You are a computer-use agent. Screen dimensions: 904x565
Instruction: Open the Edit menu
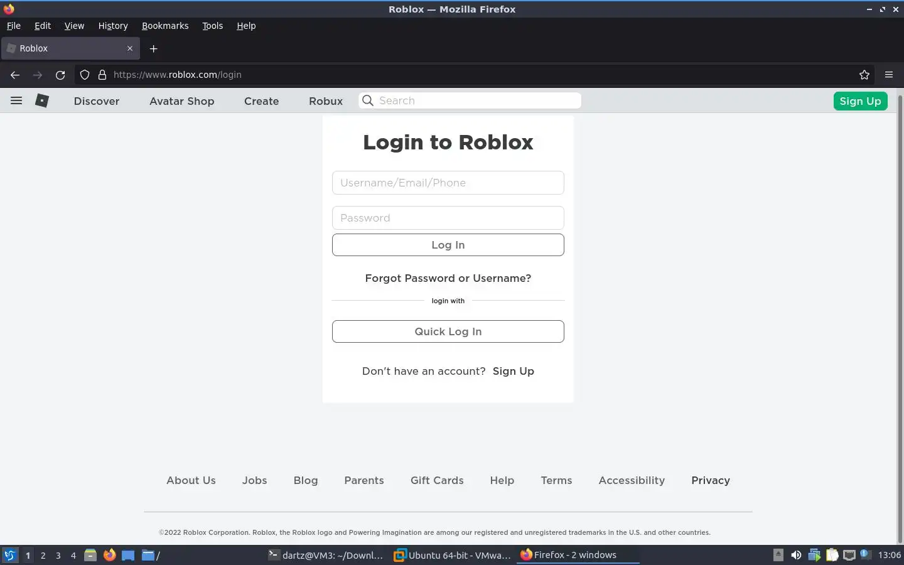[43, 26]
